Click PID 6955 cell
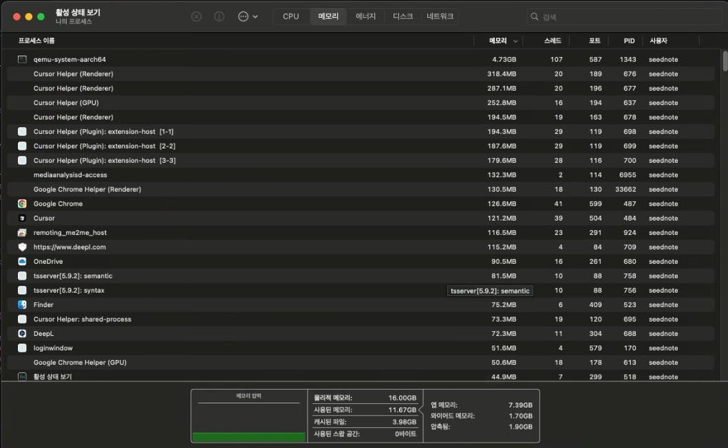This screenshot has width=728, height=448. (x=628, y=175)
